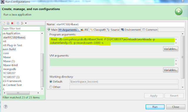The image size is (188, 112).
Task: Select the hbase-bind configuration entry
Action: coord(10,65)
